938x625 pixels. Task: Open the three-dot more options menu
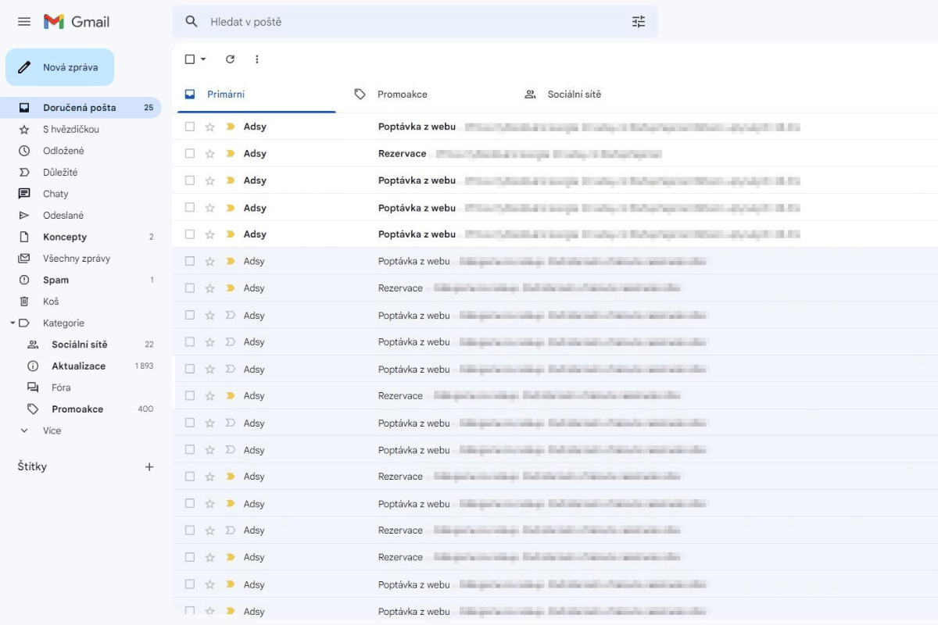pyautogui.click(x=257, y=59)
